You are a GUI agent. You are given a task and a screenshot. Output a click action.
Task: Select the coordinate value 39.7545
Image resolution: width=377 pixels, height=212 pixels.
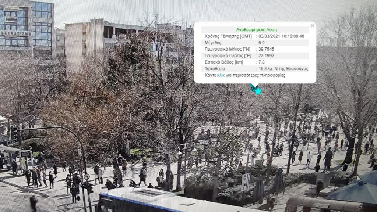[x=266, y=49]
